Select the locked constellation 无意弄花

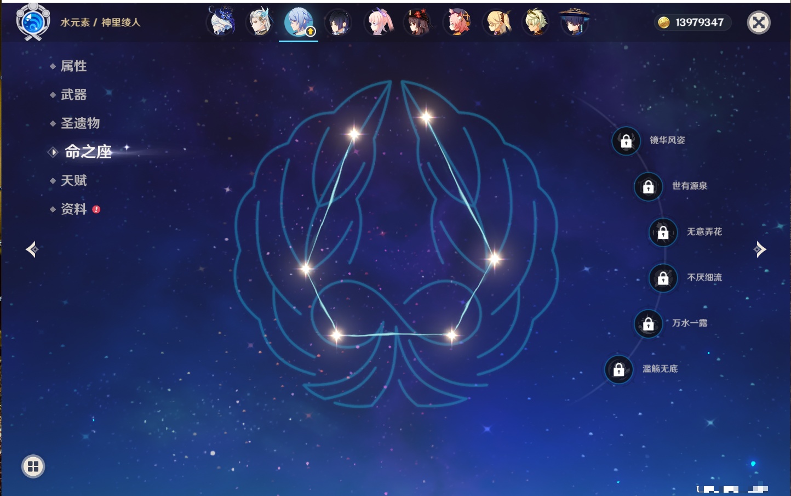663,232
